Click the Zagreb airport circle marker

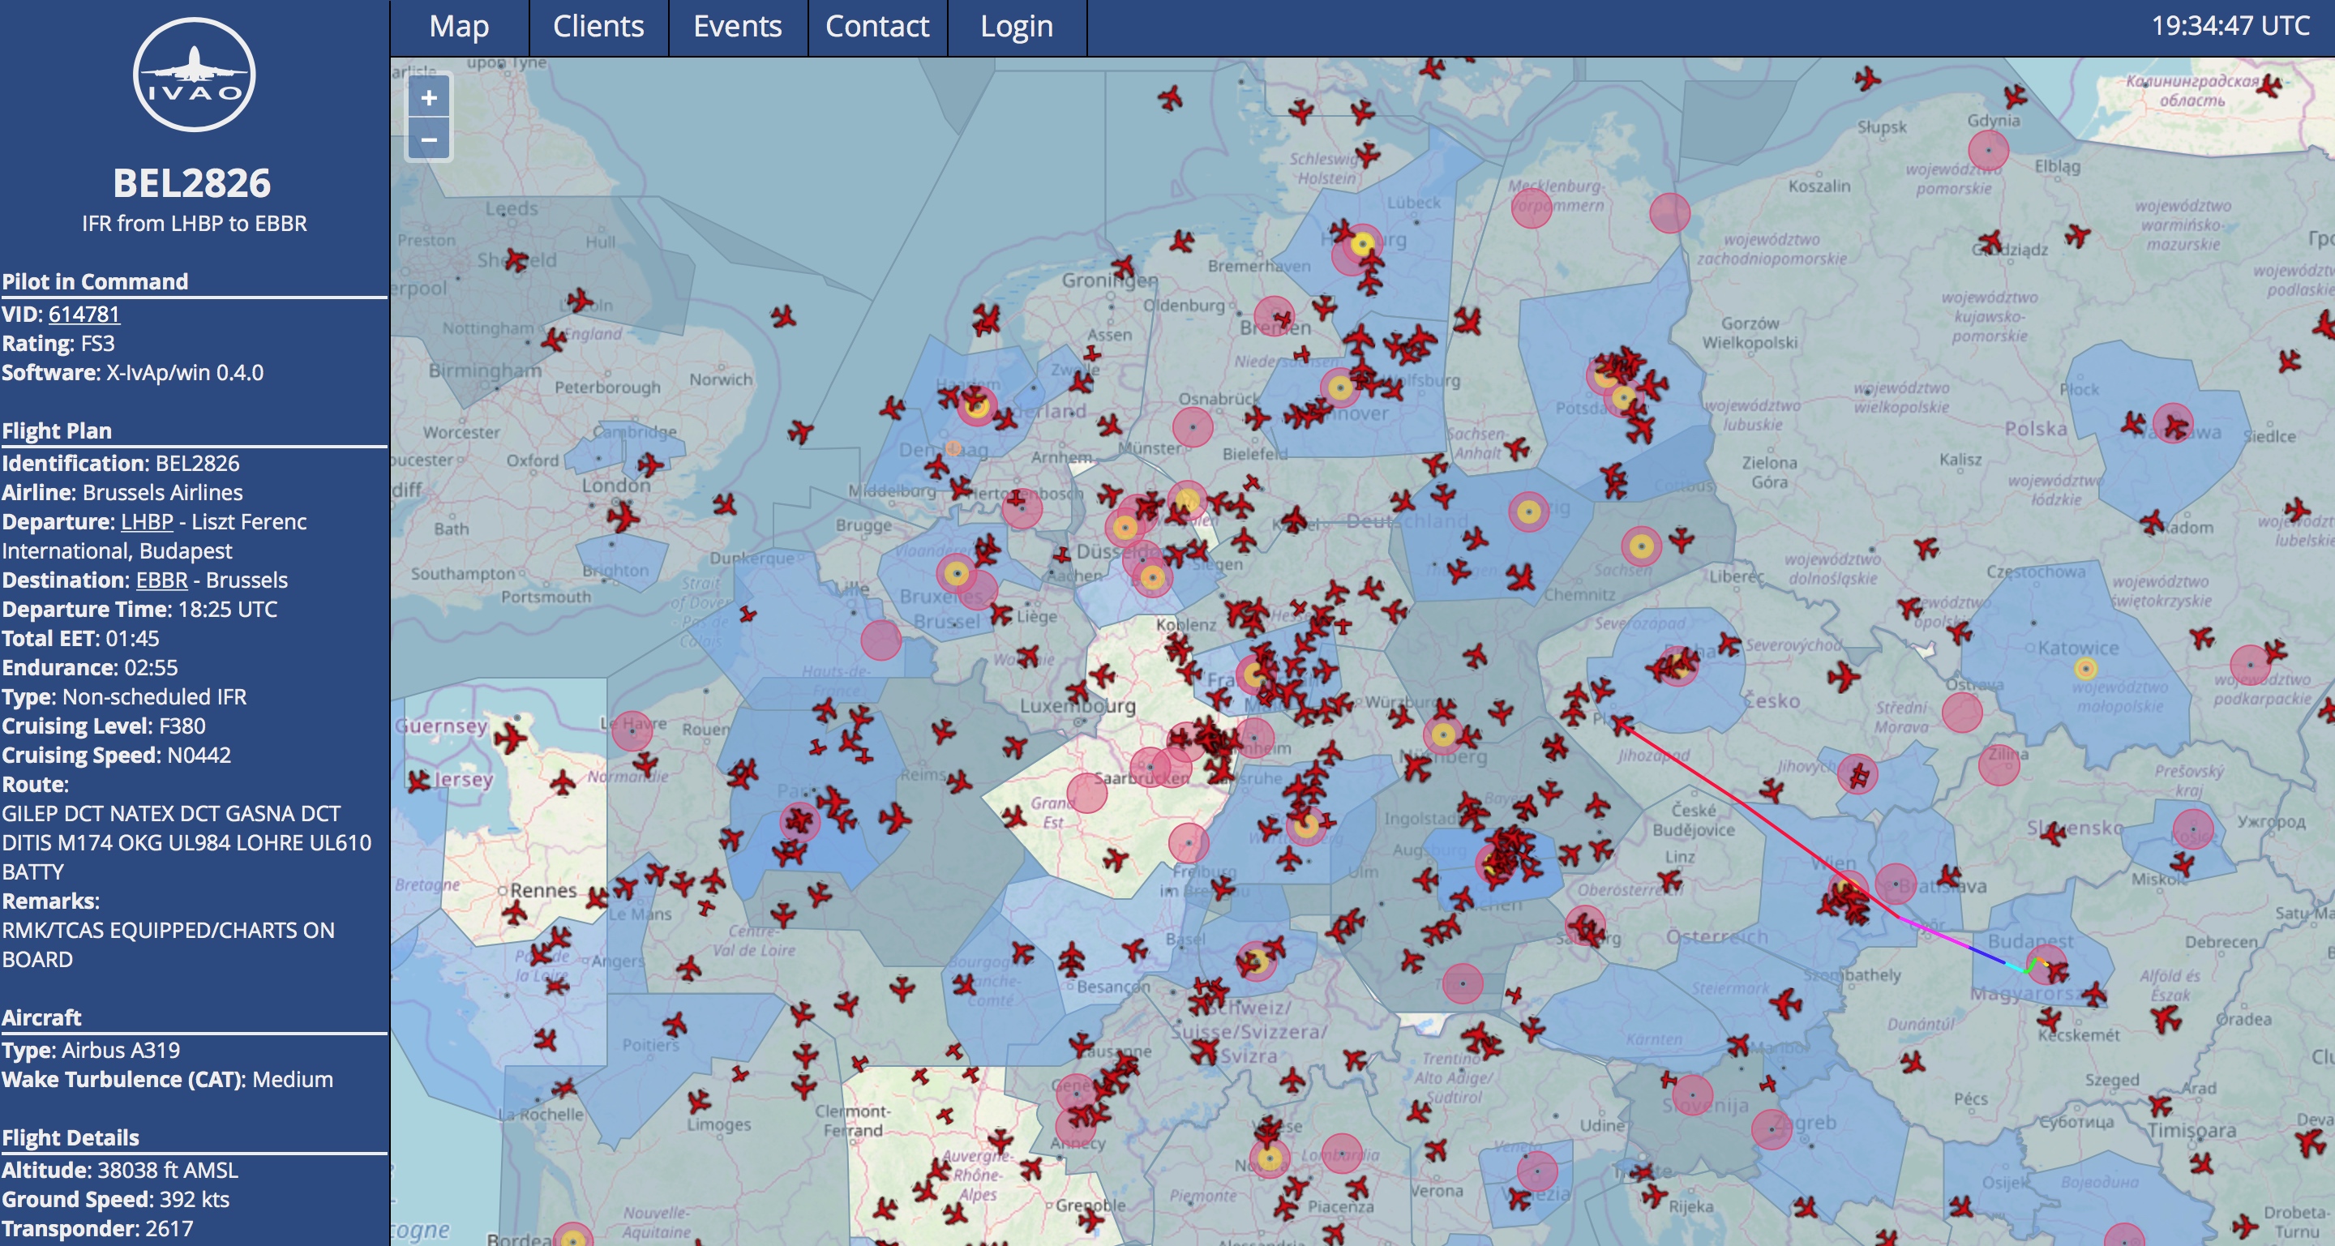1772,1129
